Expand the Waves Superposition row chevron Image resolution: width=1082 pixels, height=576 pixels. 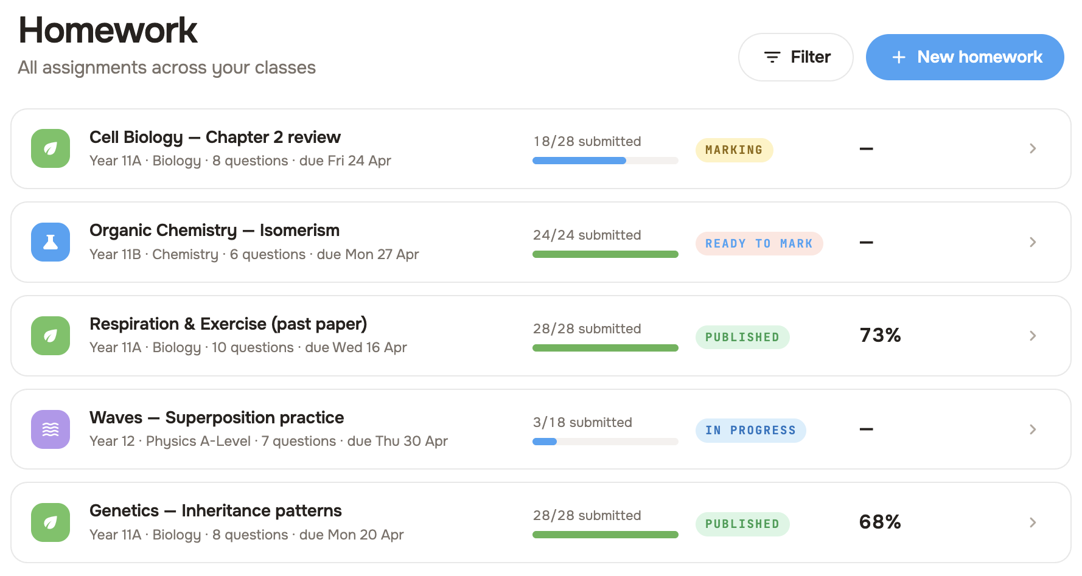(x=1033, y=429)
